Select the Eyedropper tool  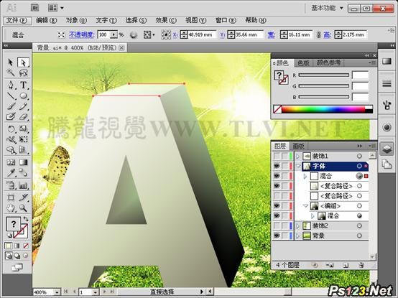pos(11,173)
